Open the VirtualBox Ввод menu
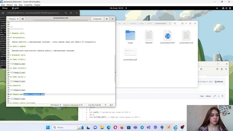Screen dimensions: 233x131 21,5
